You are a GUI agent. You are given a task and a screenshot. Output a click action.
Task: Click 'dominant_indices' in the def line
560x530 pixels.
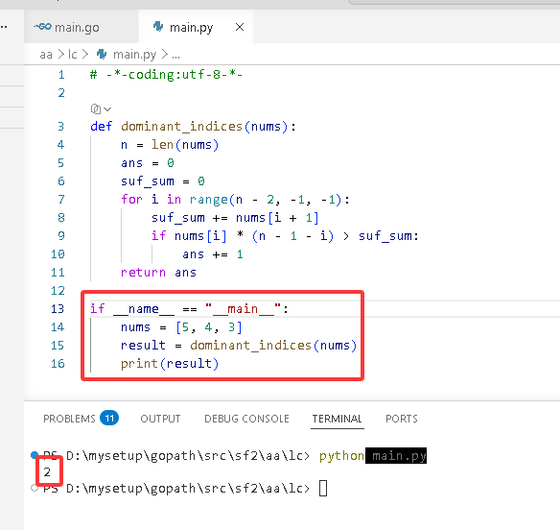(x=182, y=126)
